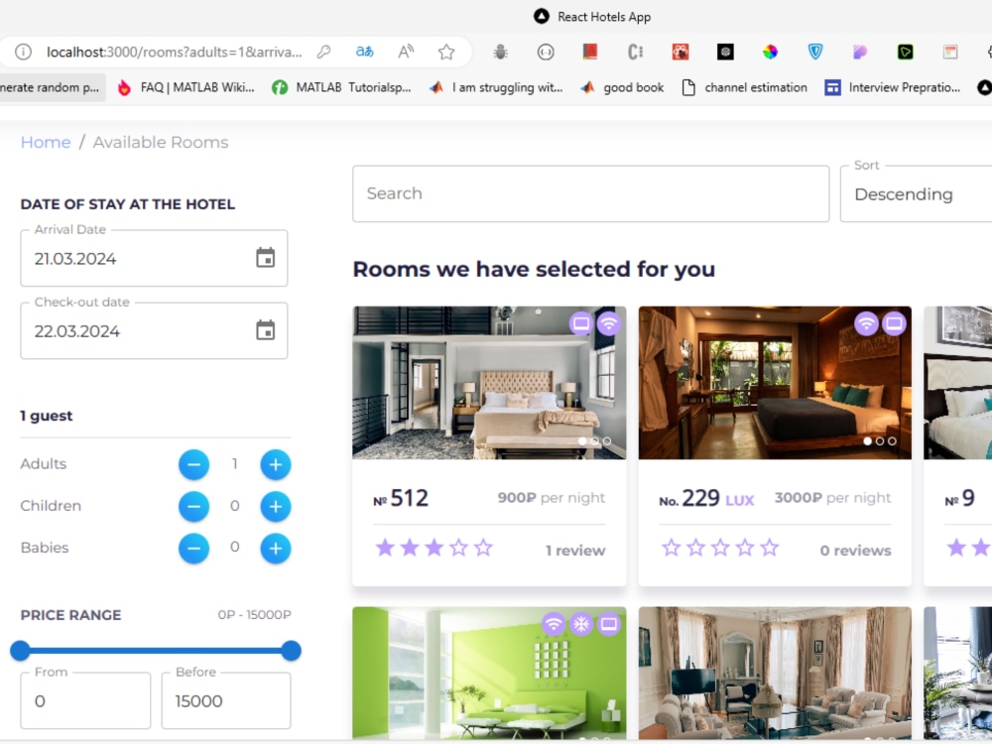992x744 pixels.
Task: Click the right handle of the price range slider
Action: click(x=290, y=651)
